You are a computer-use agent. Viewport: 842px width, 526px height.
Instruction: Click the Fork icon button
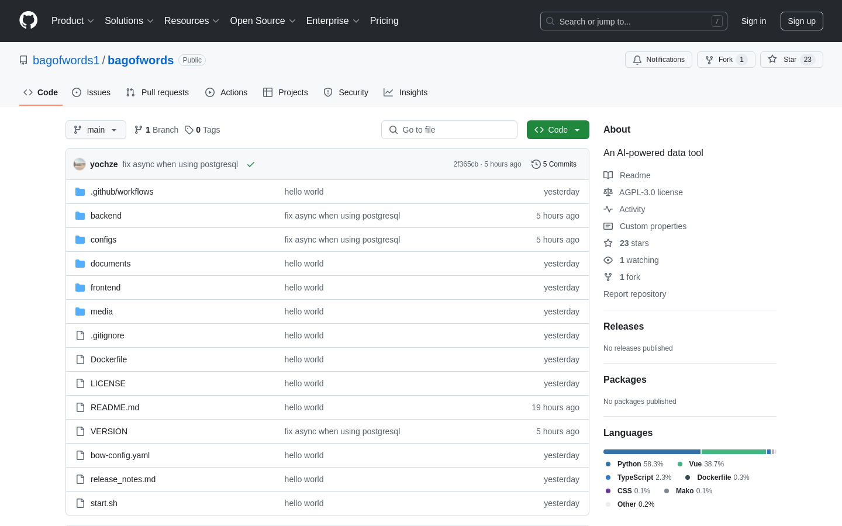coord(709,60)
